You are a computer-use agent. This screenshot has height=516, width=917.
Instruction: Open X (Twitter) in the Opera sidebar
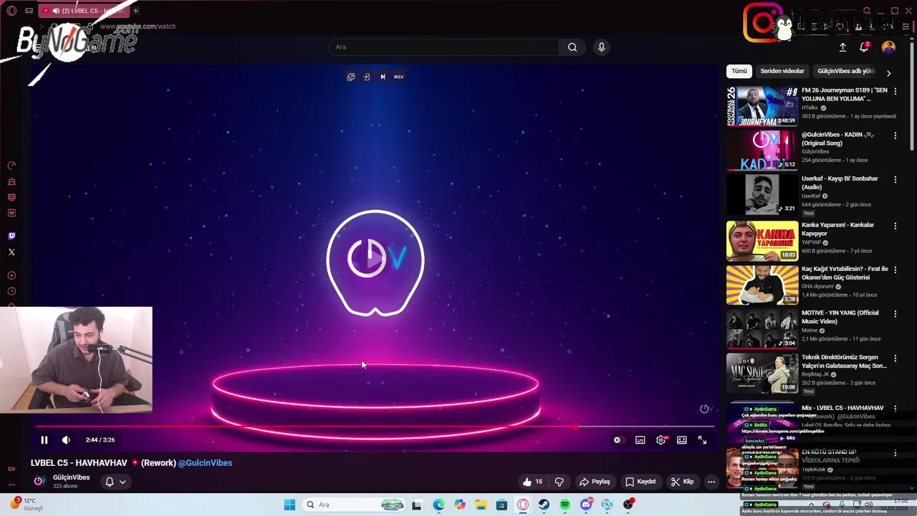click(11, 252)
